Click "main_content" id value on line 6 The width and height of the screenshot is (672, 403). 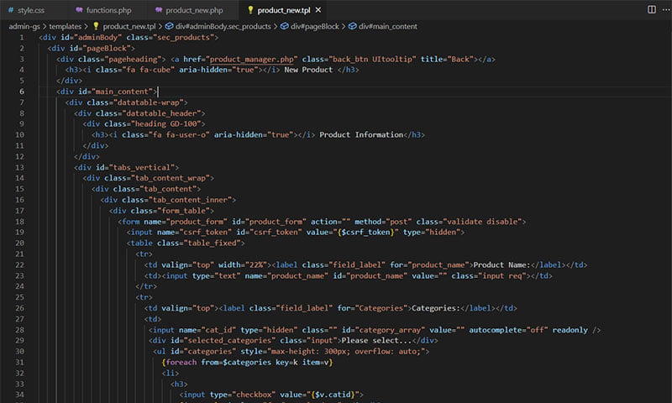coord(122,92)
